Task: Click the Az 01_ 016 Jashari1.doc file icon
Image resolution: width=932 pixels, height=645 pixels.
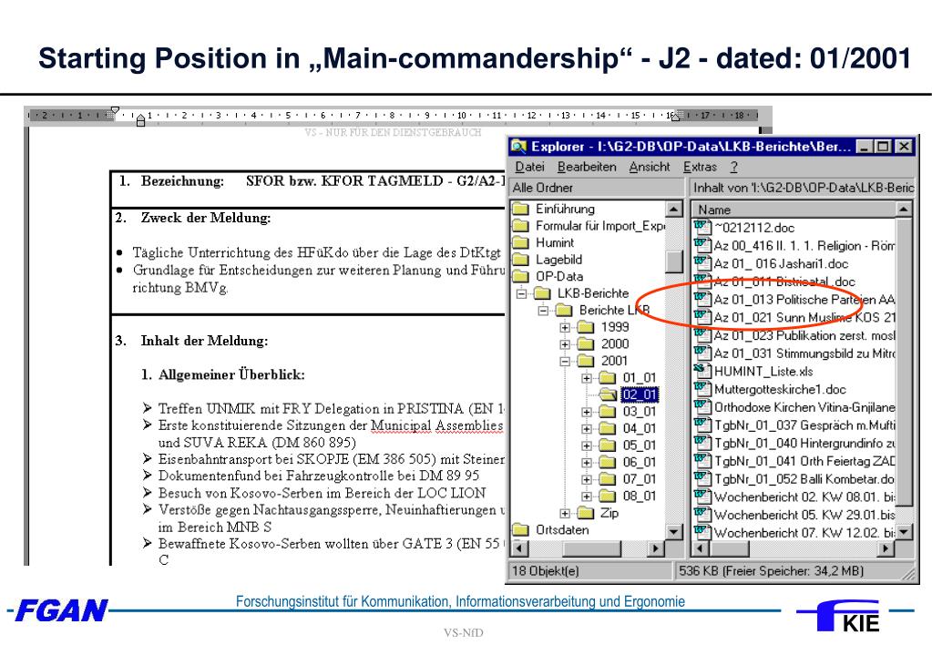Action: 702,263
